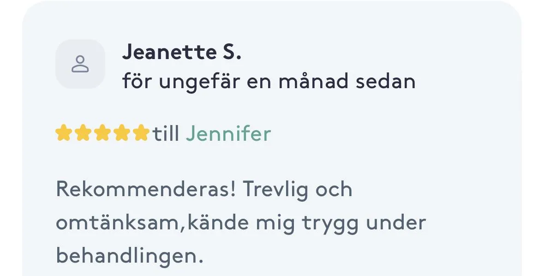Open the green Jennifer link
This screenshot has width=544, height=276.
pyautogui.click(x=228, y=134)
